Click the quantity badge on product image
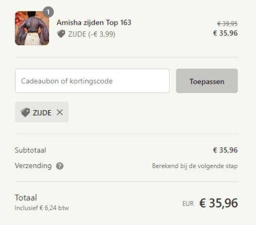Viewport: 256px width, 225px height. click(48, 12)
